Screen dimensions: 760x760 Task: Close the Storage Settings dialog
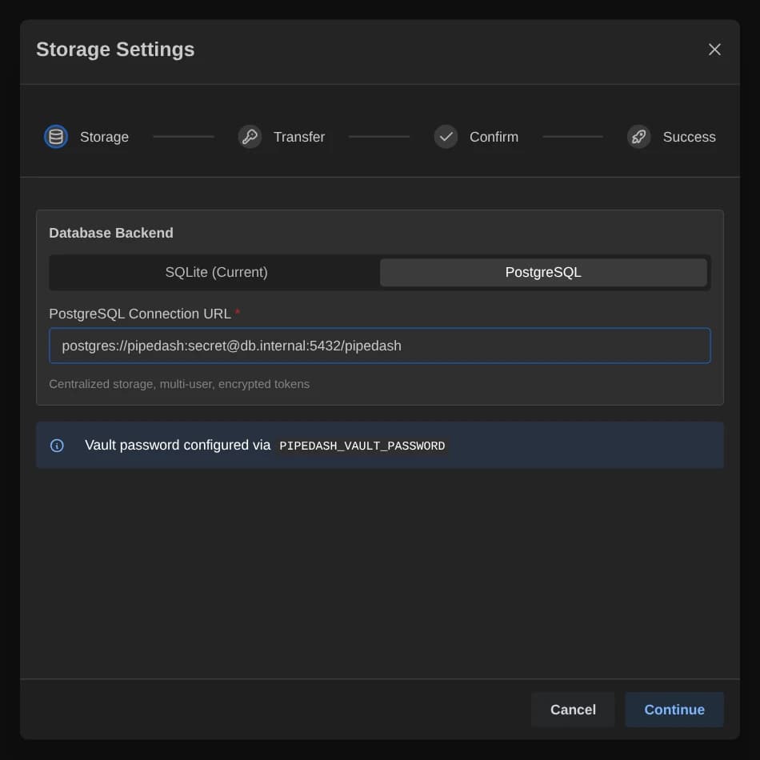[x=714, y=50]
